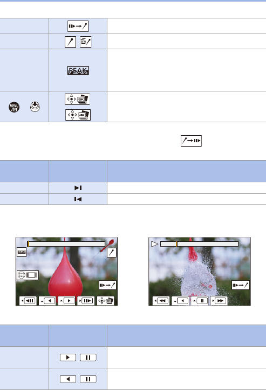
Task: Tap fast-forward button on burst screen
Action: tap(219, 301)
